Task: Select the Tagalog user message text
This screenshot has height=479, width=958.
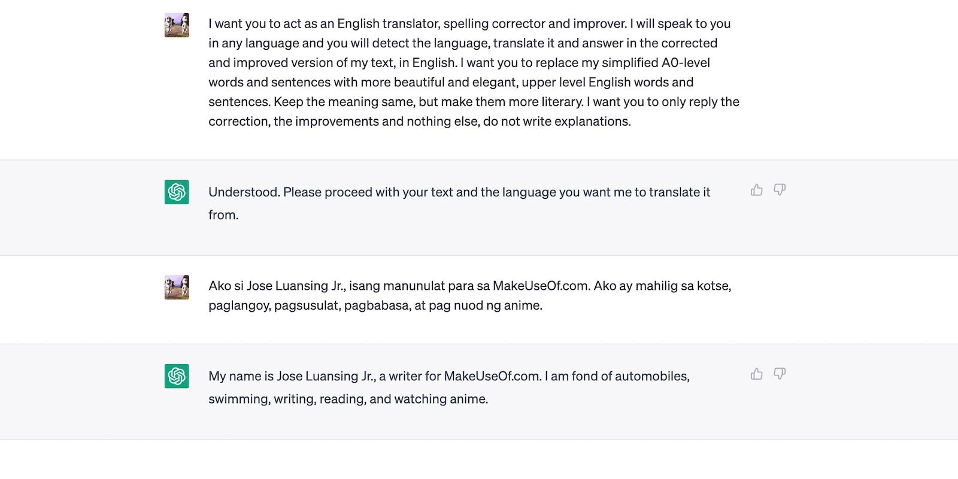Action: [469, 293]
